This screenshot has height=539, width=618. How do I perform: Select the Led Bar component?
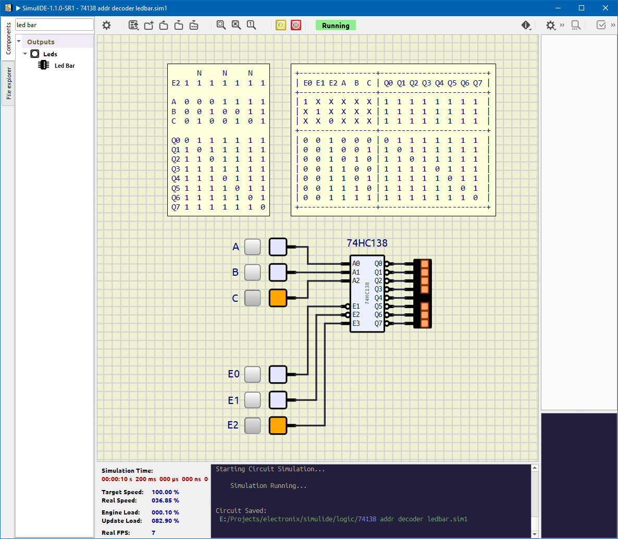point(64,66)
